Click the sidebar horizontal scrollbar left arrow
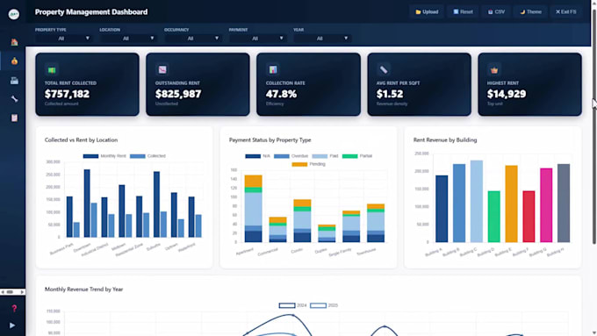597x336 pixels. (x=3, y=292)
